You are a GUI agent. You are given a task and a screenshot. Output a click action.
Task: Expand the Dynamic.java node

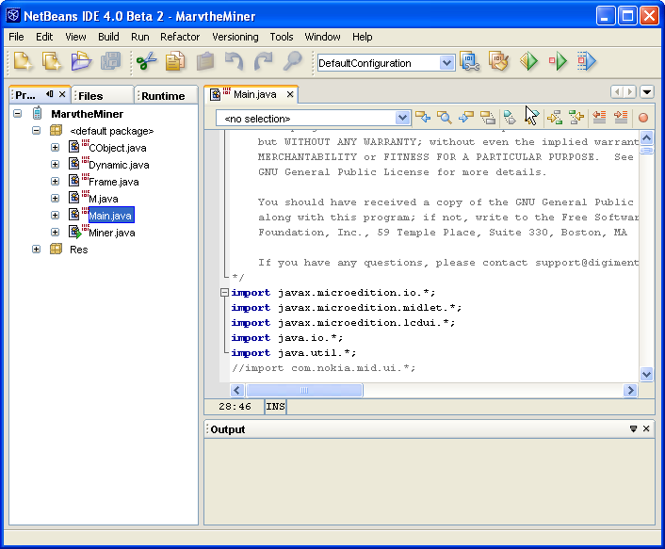pyautogui.click(x=55, y=165)
